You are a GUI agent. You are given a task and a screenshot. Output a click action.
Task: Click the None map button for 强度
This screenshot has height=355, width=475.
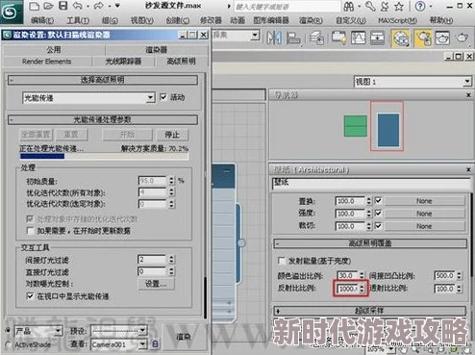(424, 214)
